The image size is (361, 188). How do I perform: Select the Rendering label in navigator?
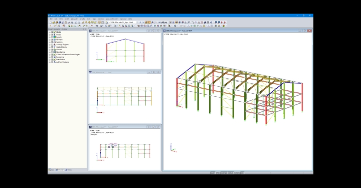pyautogui.click(x=60, y=57)
